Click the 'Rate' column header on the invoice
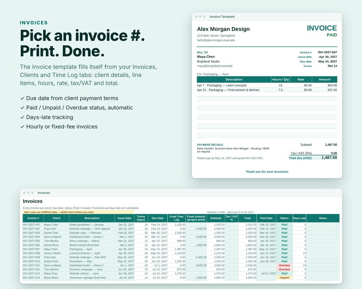 pos(301,80)
